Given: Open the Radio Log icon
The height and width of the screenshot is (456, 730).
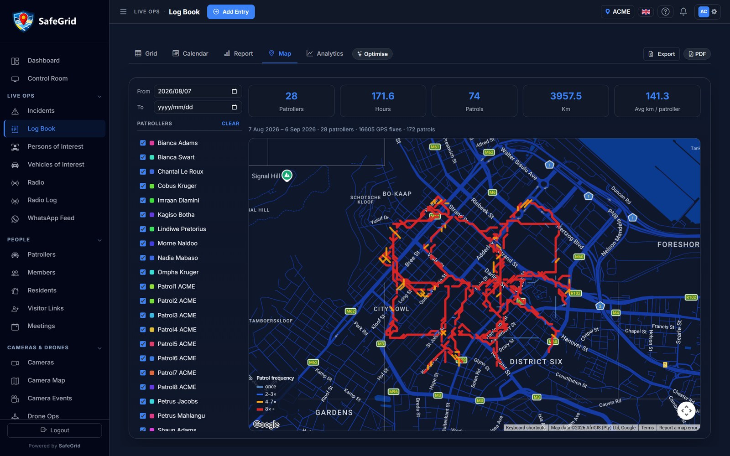Looking at the screenshot, I should pos(15,201).
